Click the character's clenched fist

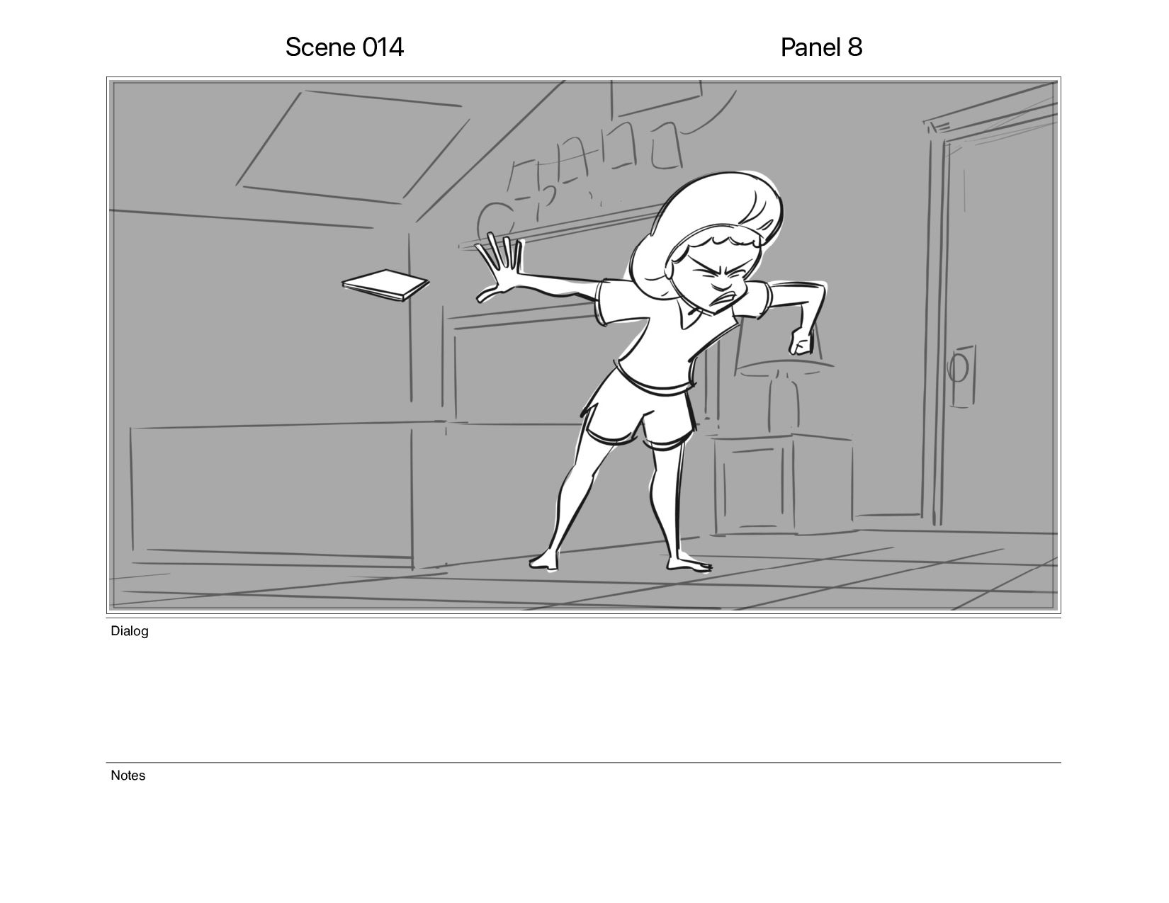click(x=802, y=341)
